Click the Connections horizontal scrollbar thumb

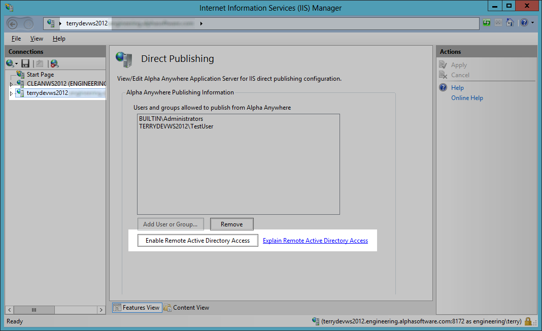34,310
